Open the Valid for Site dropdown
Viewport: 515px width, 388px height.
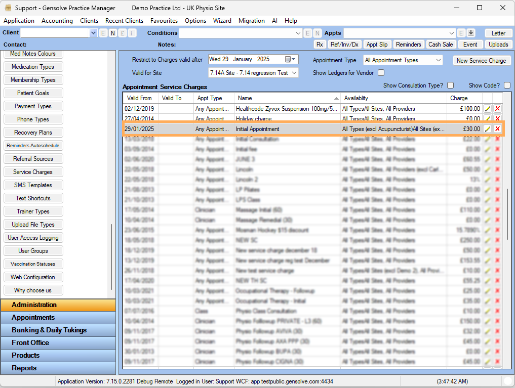pos(294,73)
